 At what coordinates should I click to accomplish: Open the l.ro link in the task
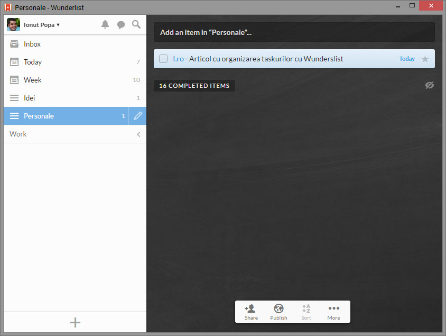[178, 59]
